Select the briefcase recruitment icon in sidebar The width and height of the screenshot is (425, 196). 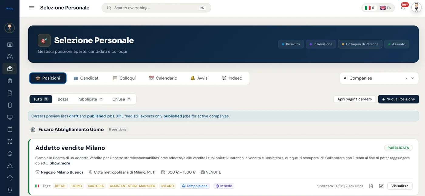tap(10, 69)
